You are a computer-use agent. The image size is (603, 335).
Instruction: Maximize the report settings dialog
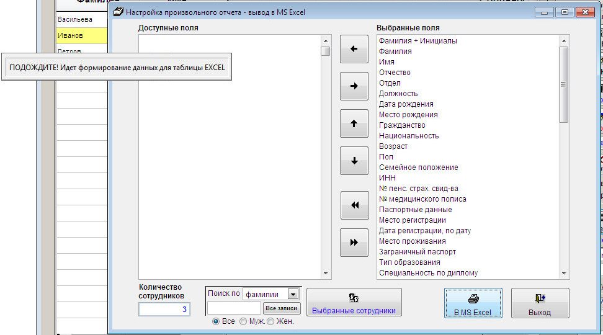[x=565, y=12]
